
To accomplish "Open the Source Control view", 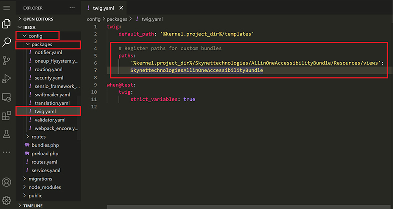I will [x=7, y=61].
